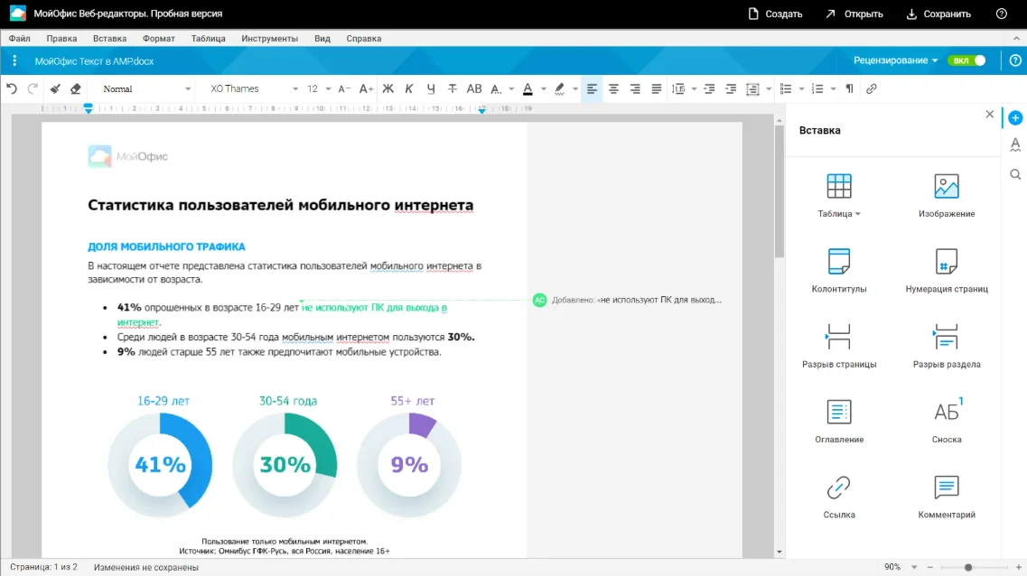Select the clear formatting eraser tool
1027x576 pixels.
coord(76,88)
